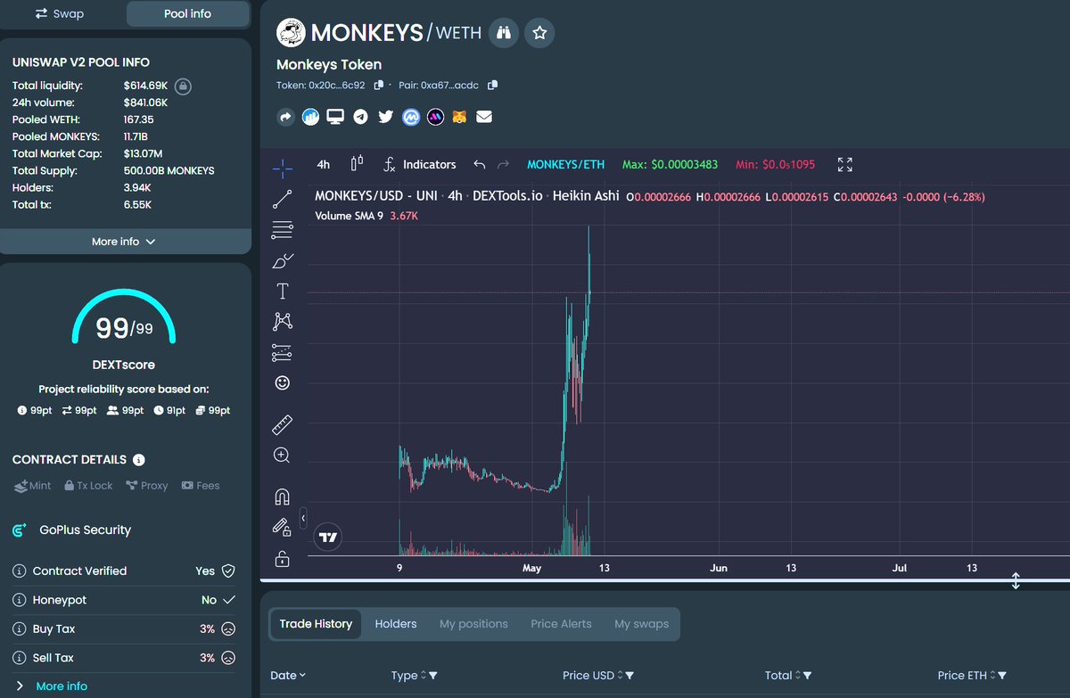1070x698 pixels.
Task: Select the crosshair cursor tool
Action: 282,168
